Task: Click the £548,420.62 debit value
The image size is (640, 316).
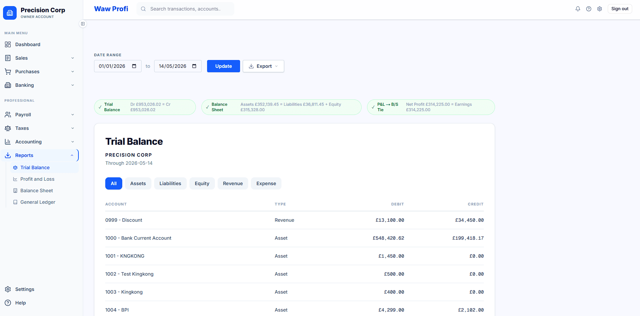Action: click(x=388, y=238)
